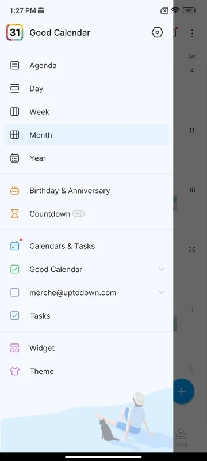Open the Birthday & Anniversary cake icon

(x=14, y=191)
